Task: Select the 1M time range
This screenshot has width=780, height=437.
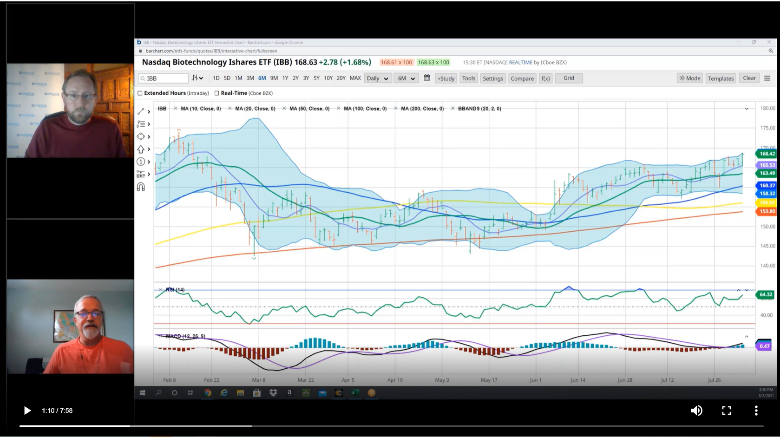Action: tap(238, 78)
